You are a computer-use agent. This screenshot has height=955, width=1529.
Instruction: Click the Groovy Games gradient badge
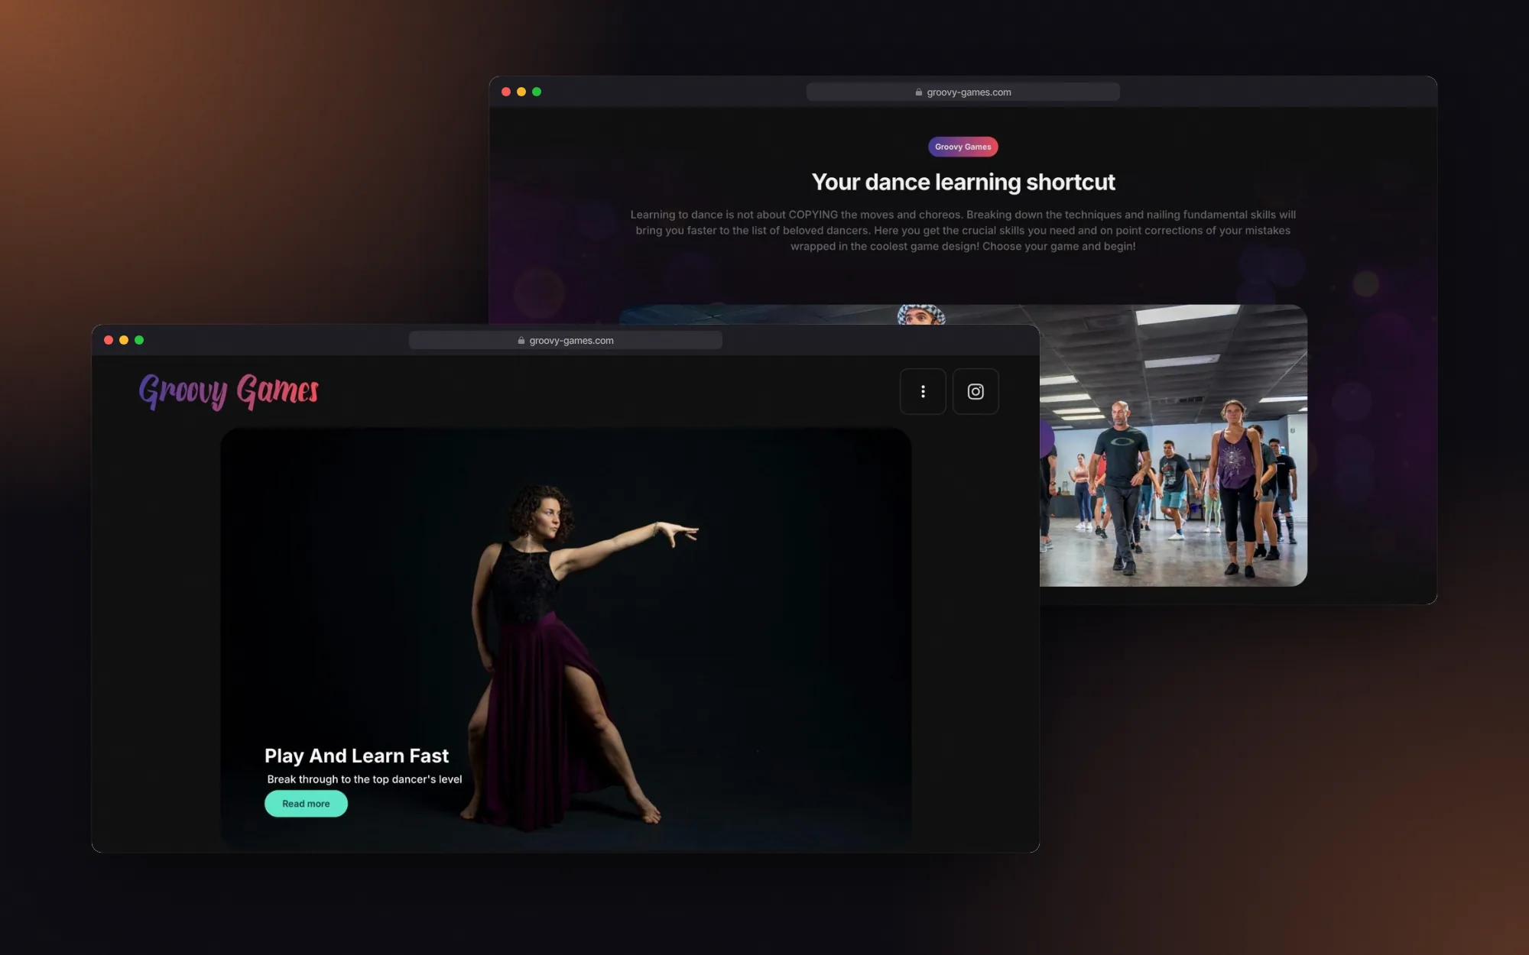[x=963, y=147]
